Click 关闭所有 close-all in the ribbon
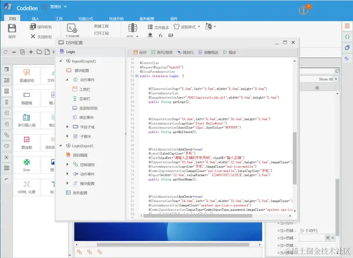 coord(41,37)
